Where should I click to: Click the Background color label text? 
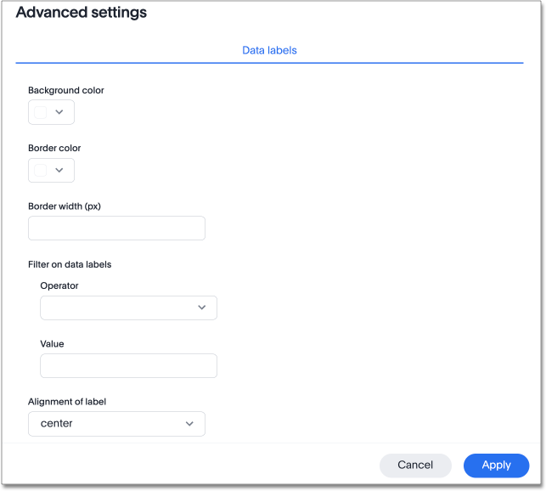click(x=66, y=90)
